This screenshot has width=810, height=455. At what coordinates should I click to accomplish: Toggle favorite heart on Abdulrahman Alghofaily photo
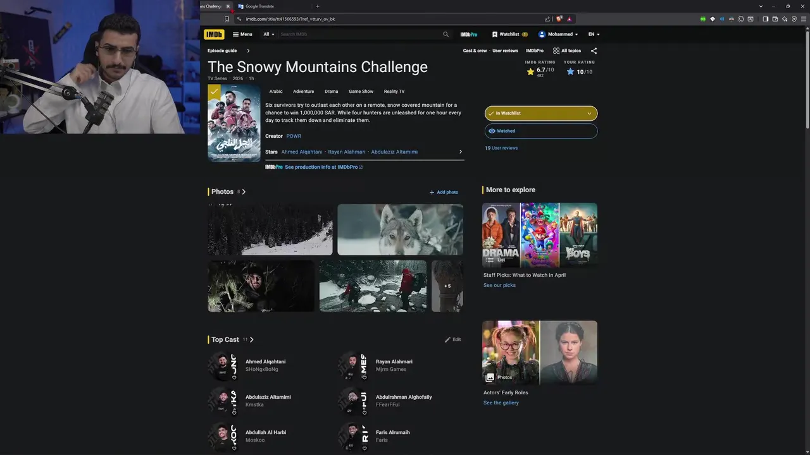(364, 412)
